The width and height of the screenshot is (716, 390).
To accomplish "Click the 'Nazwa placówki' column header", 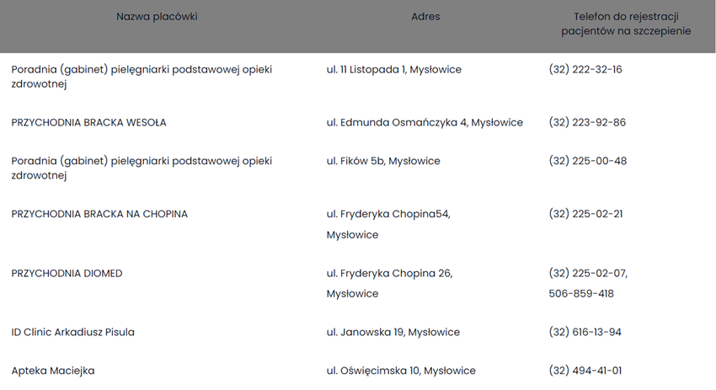I will click(x=157, y=16).
